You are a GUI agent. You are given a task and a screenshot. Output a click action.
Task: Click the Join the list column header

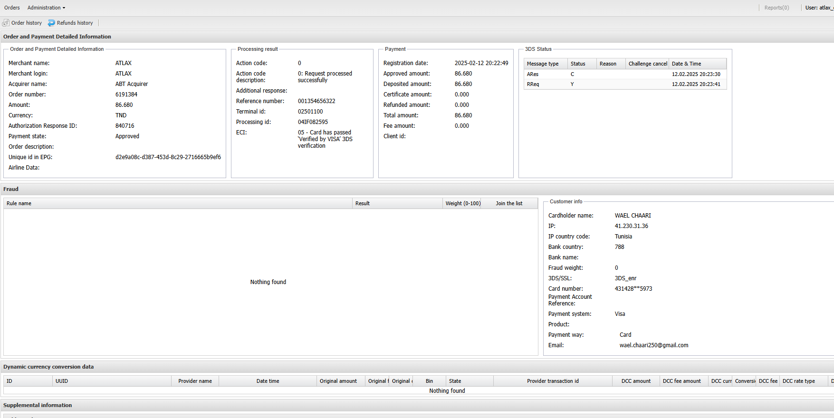[x=508, y=203]
